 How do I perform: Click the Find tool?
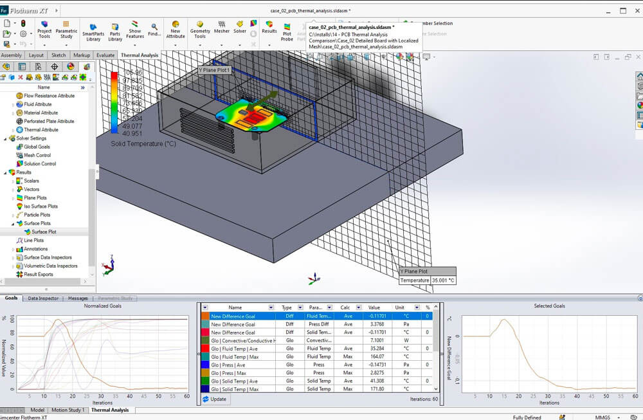tap(154, 30)
